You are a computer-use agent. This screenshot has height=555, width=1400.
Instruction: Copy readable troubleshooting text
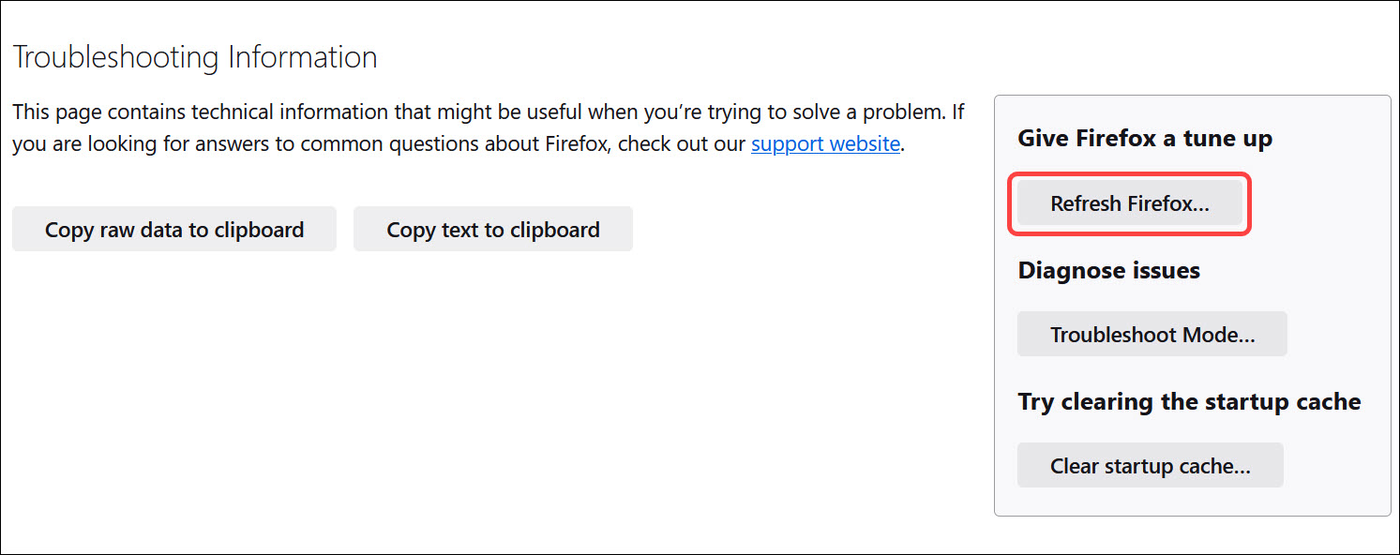(x=492, y=228)
